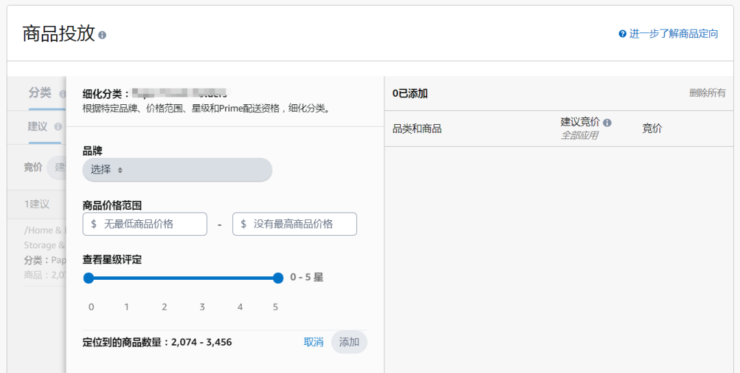Click 删除所有 to remove all added
The width and height of the screenshot is (740, 373).
tap(707, 93)
